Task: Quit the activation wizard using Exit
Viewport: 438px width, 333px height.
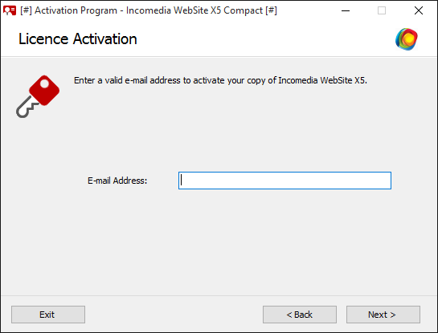Action: pos(48,315)
